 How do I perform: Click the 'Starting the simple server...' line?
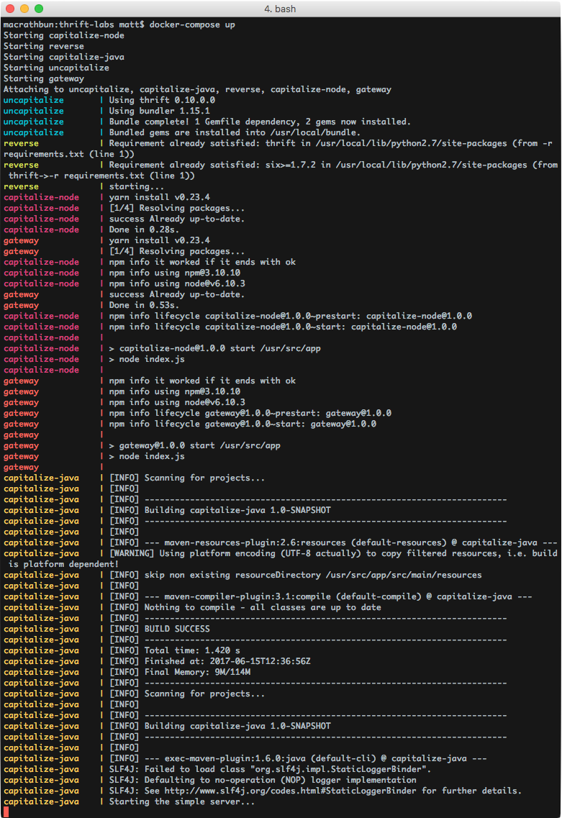(181, 801)
